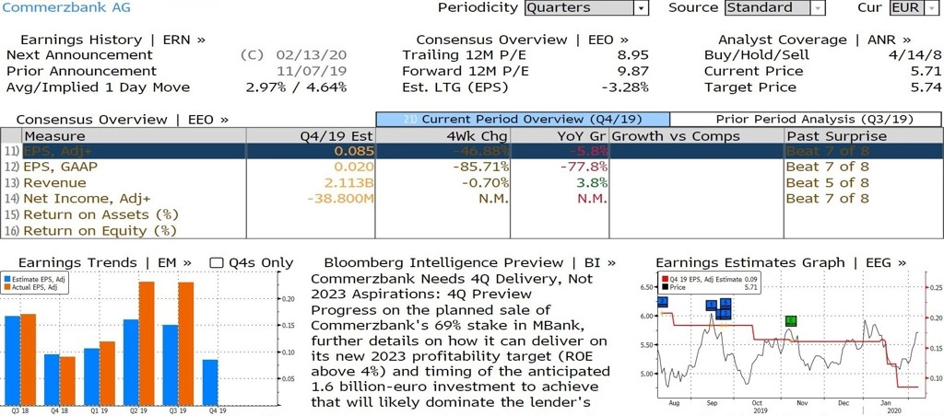Viewport: 944px width, 416px height.
Task: Click the blue marker cluster in September
Action: click(x=719, y=309)
